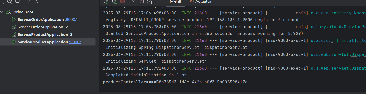Collapse all services in the tree
366x94 pixels.
point(36,2)
